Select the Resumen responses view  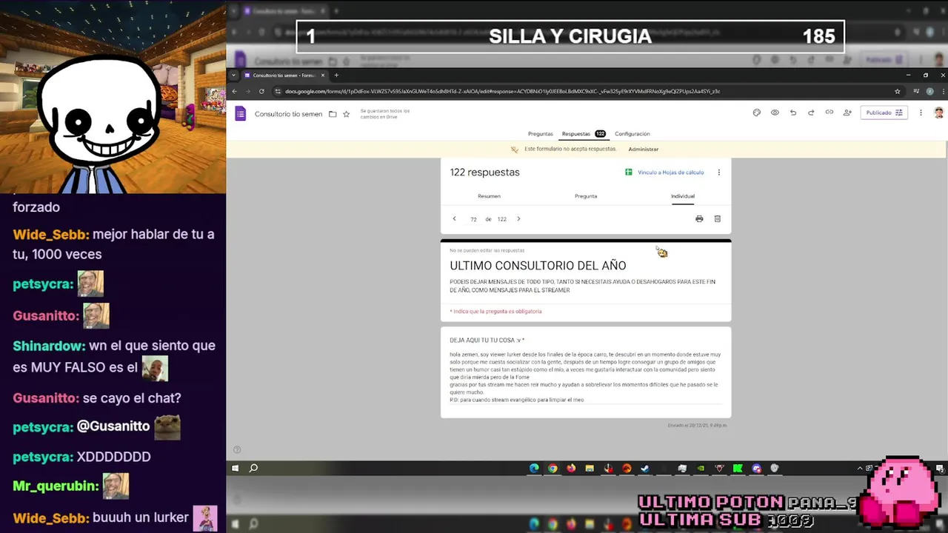489,196
